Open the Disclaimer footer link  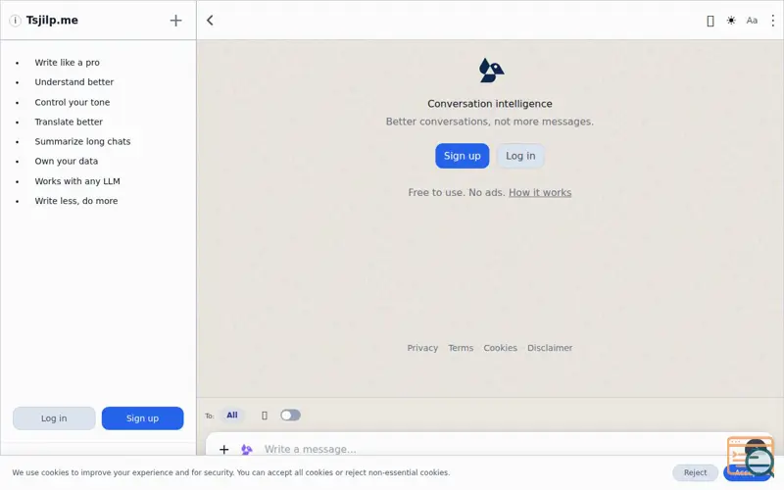[550, 348]
